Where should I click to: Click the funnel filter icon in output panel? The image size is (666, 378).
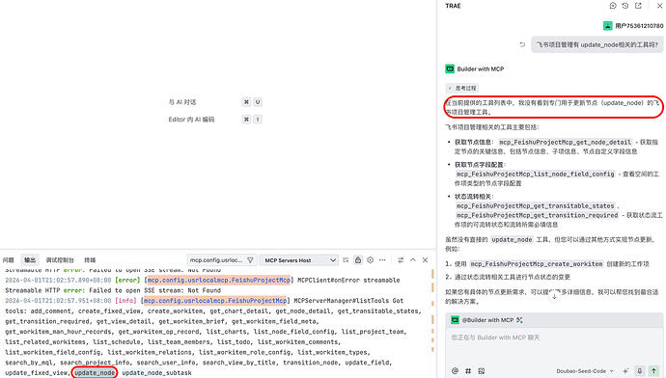(x=250, y=260)
